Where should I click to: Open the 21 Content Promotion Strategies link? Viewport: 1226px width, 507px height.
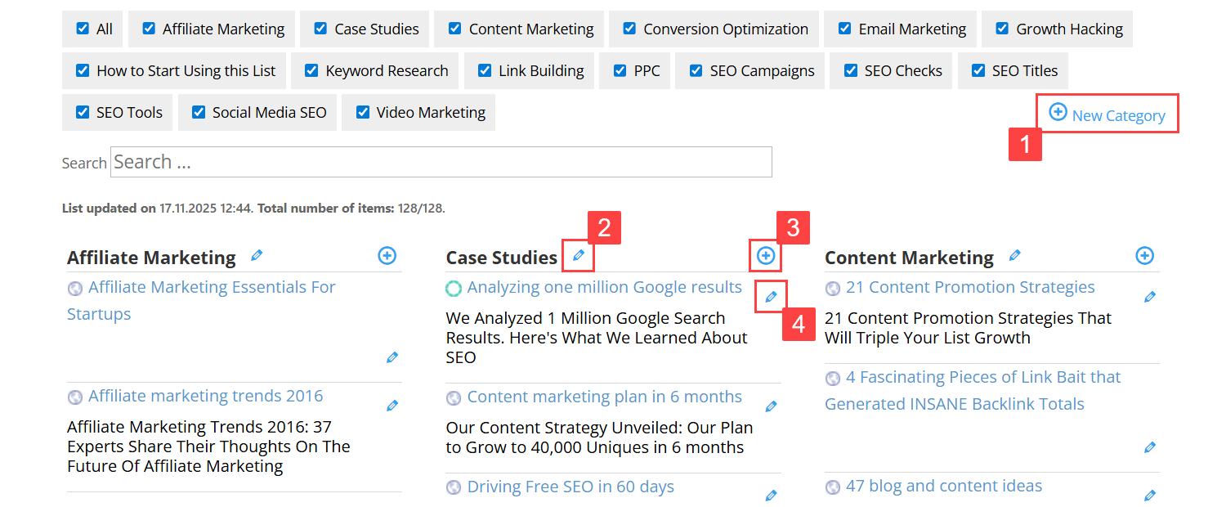coord(968,287)
